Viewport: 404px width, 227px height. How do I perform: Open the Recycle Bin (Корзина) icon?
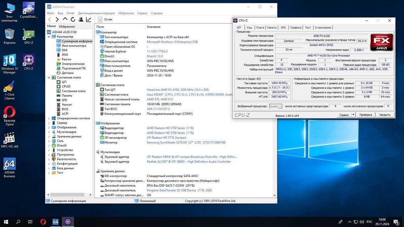[10, 36]
